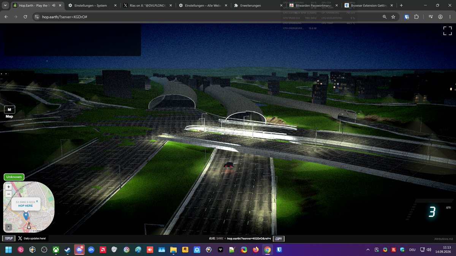Viewport: 456px width, 256px height.
Task: Open a new browser tab
Action: point(401,6)
